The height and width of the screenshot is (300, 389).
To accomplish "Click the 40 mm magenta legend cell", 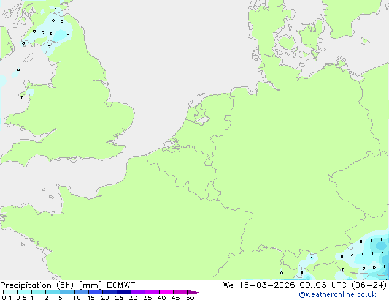I will 166,292.
